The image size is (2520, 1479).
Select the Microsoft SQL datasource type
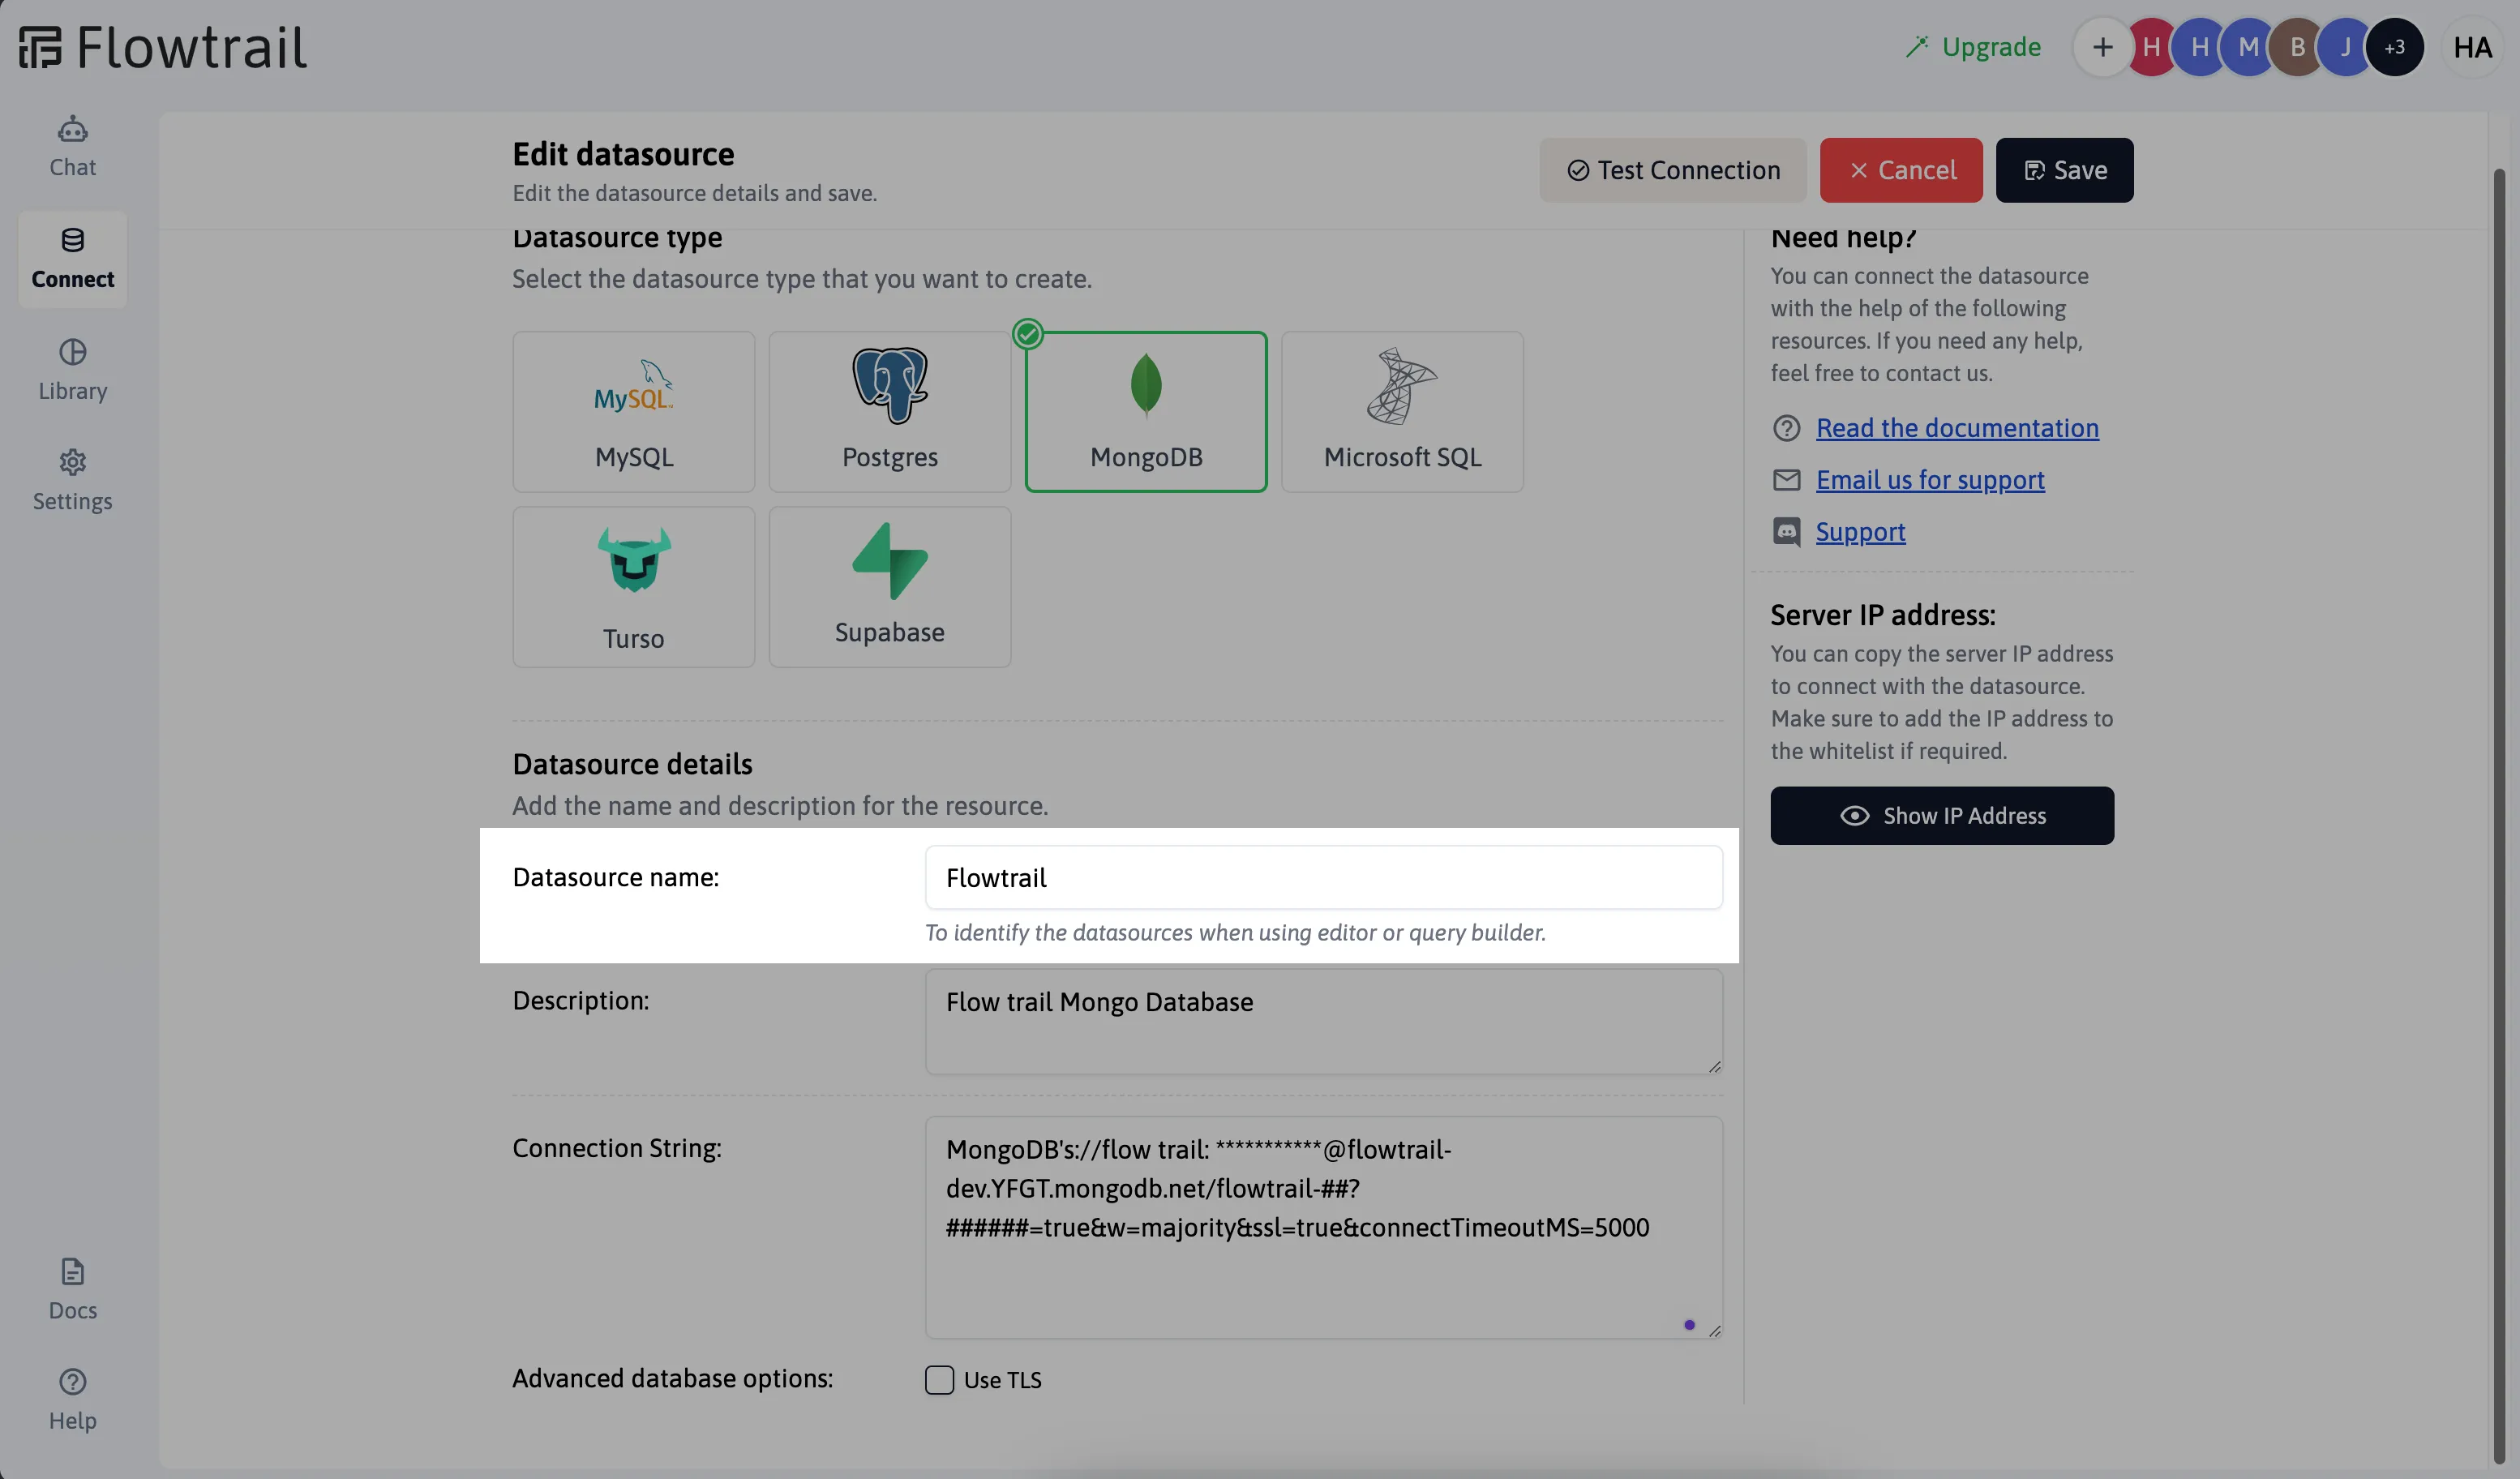point(1402,412)
